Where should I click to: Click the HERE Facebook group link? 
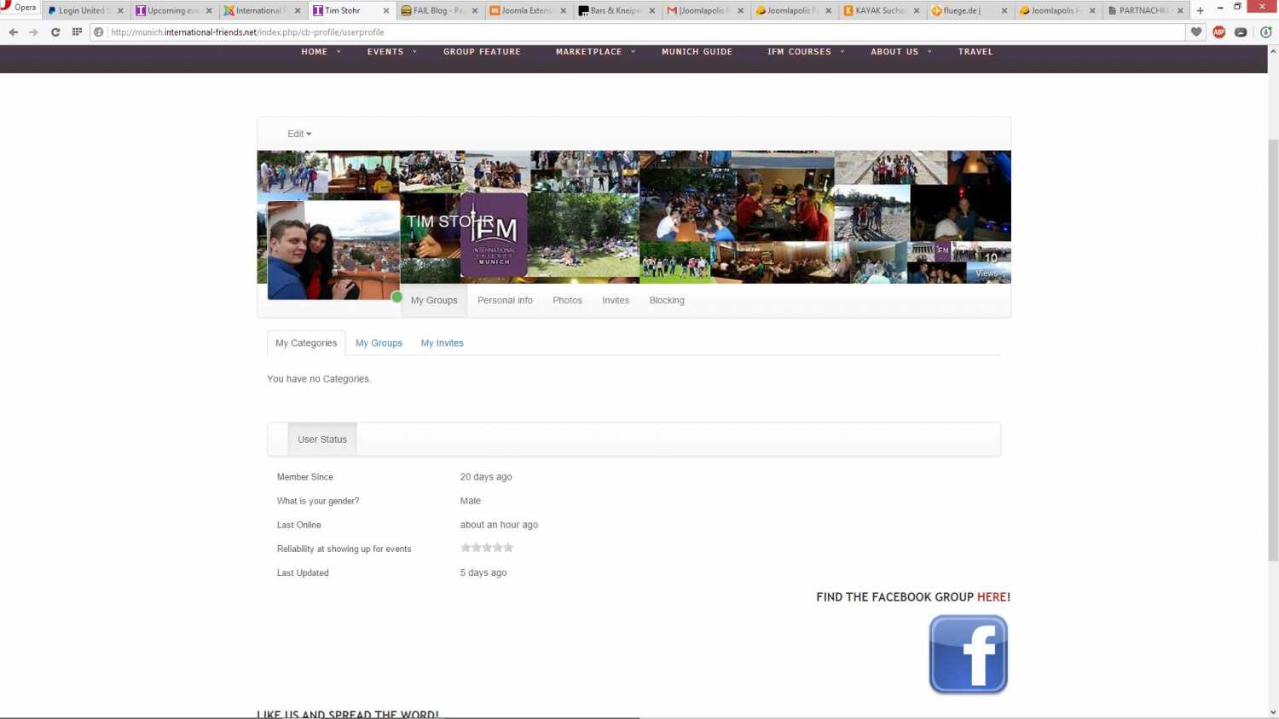[x=993, y=597]
